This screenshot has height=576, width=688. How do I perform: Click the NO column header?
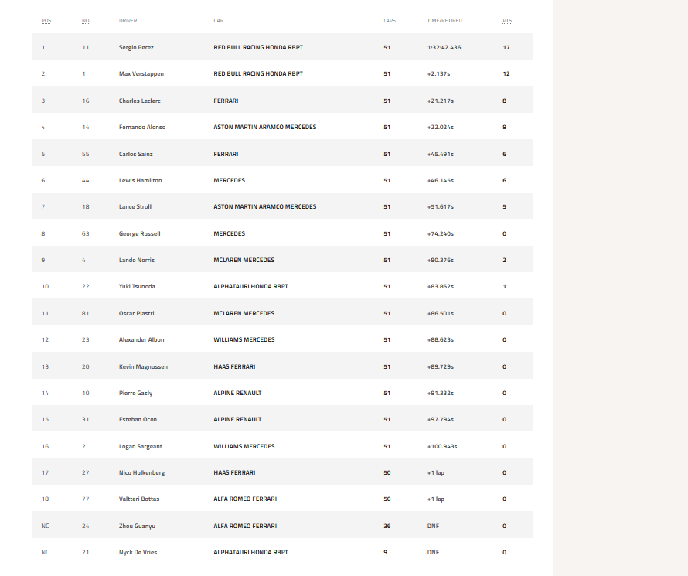(85, 20)
